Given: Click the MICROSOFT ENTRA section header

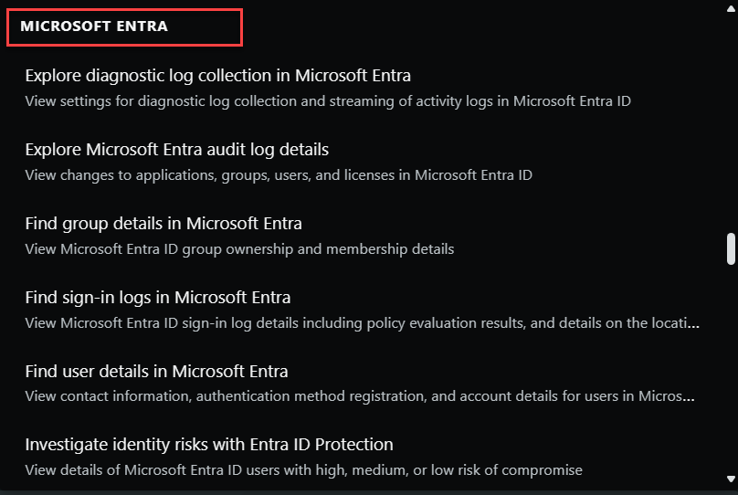Looking at the screenshot, I should (94, 26).
